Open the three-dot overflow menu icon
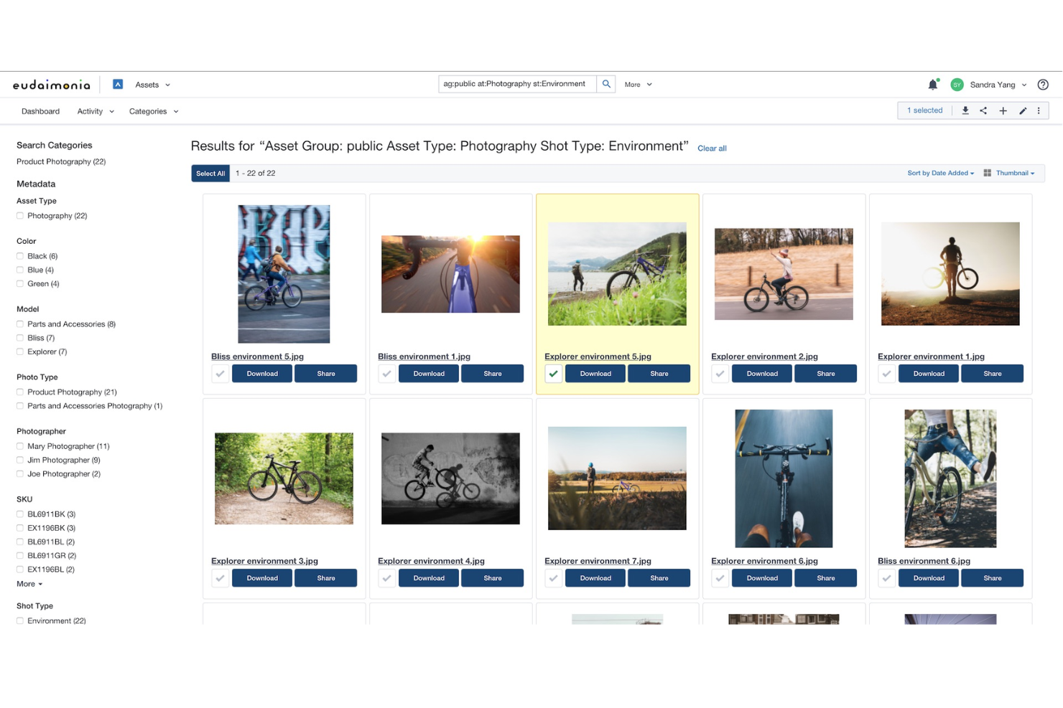This screenshot has height=708, width=1063. pos(1039,110)
